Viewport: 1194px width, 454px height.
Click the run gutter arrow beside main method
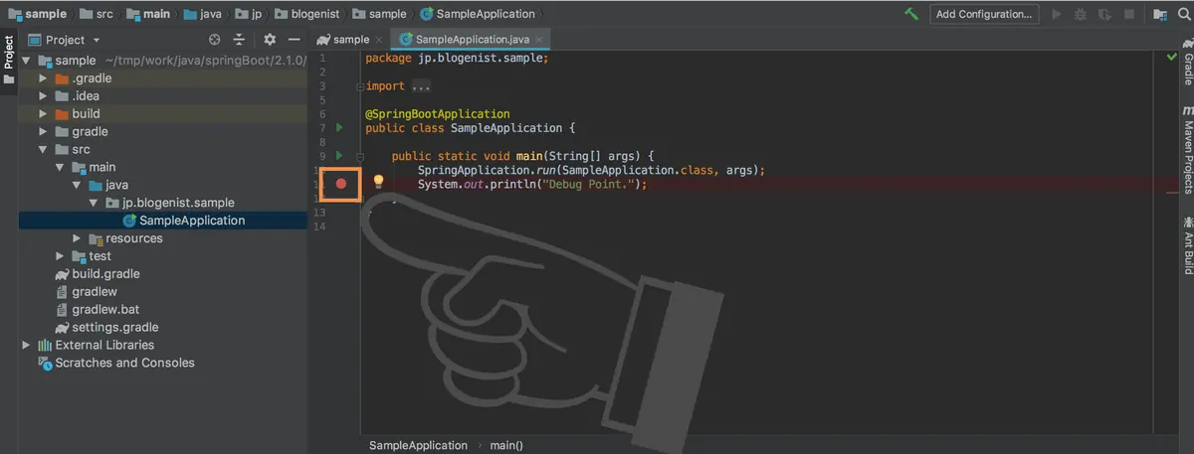point(339,156)
